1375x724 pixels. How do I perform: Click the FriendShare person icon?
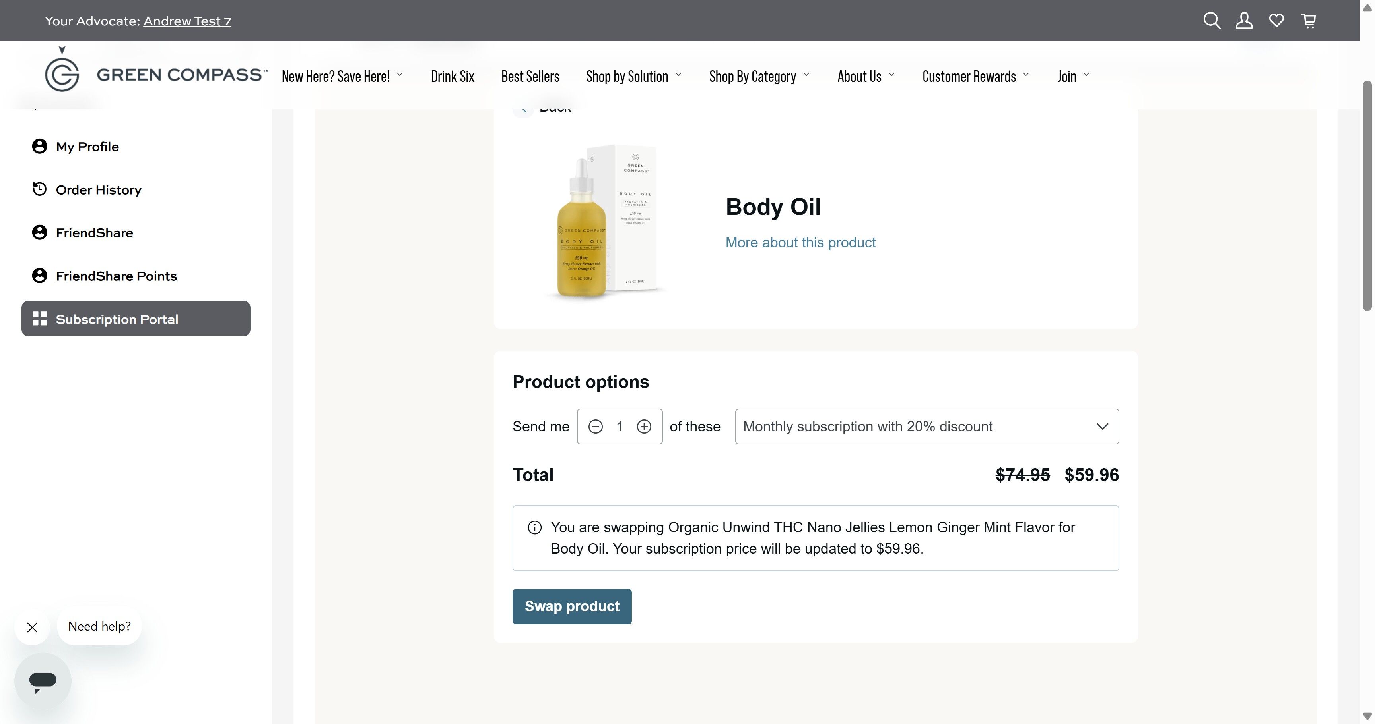click(x=39, y=232)
